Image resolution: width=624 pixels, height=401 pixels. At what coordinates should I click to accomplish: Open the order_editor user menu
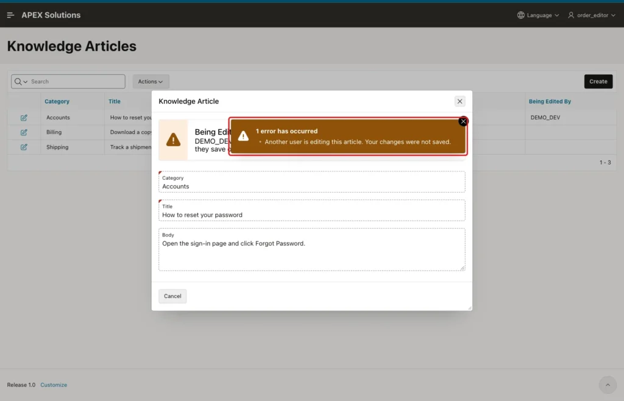(x=592, y=15)
